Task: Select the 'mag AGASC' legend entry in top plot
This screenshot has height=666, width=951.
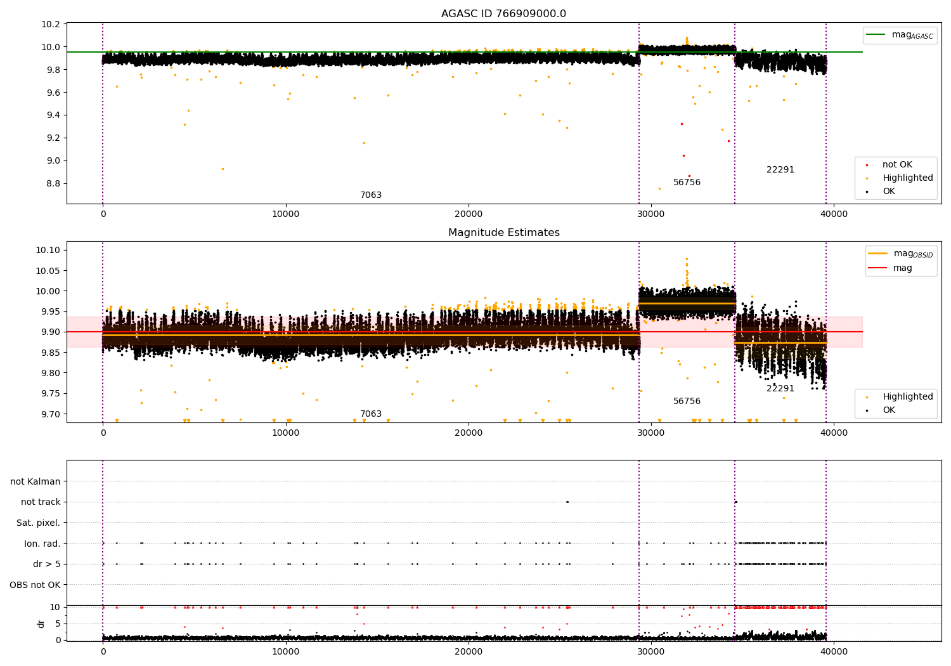Action: [x=900, y=35]
